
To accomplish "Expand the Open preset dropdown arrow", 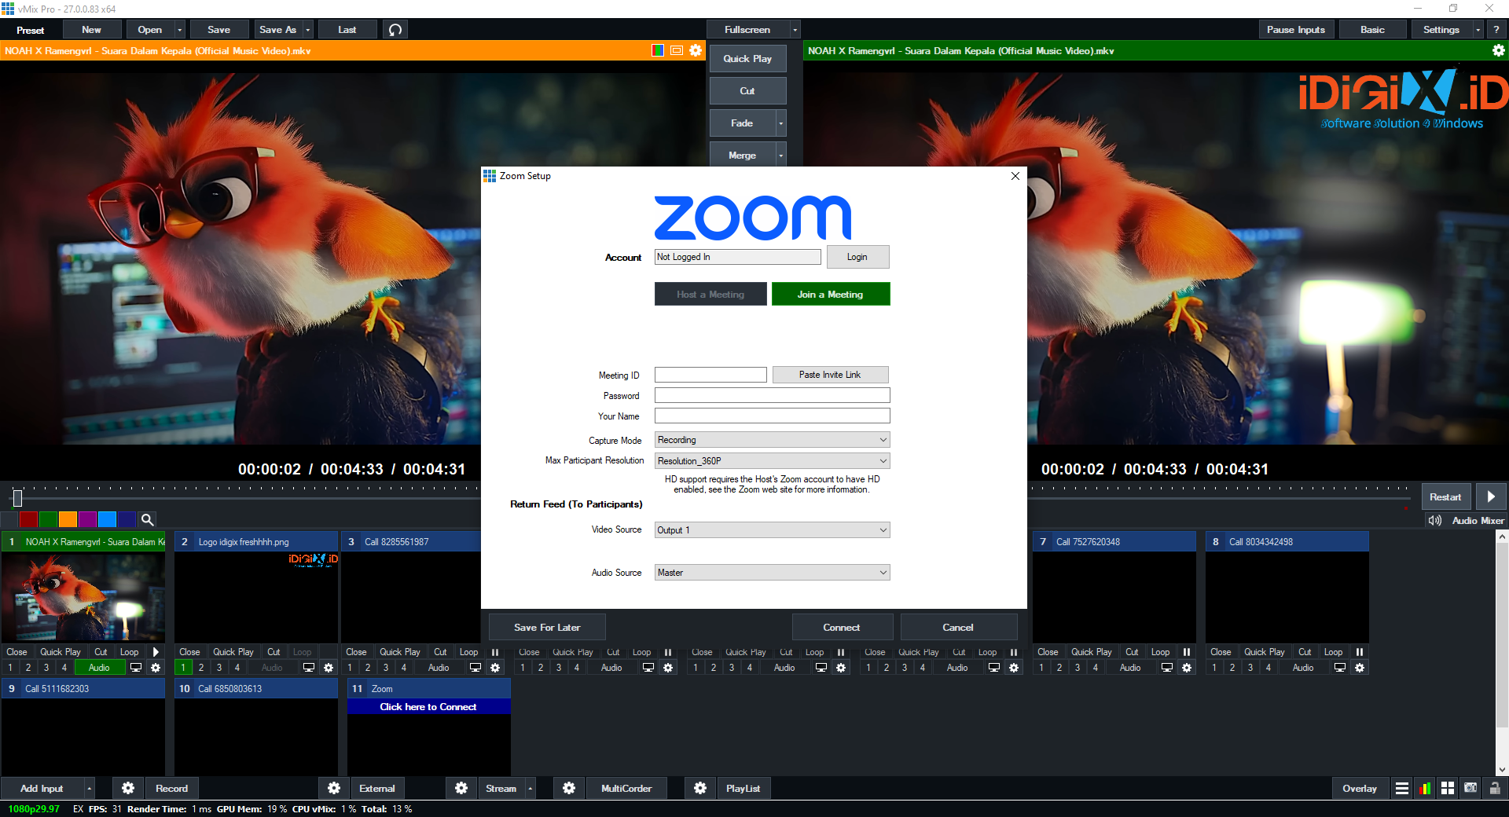I will pos(180,30).
